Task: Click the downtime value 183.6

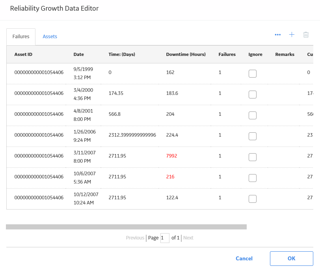Action: click(172, 93)
